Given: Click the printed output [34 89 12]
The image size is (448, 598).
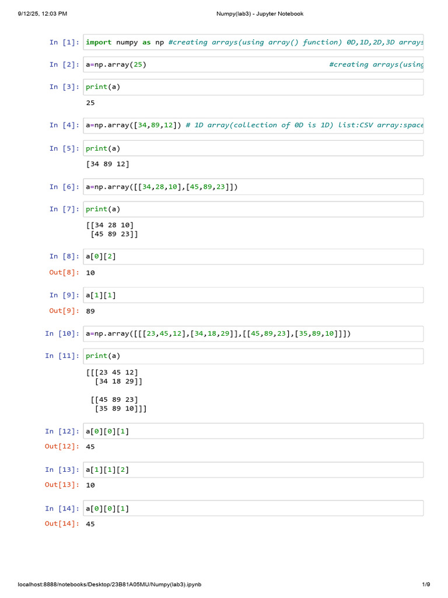Looking at the screenshot, I should click(108, 164).
